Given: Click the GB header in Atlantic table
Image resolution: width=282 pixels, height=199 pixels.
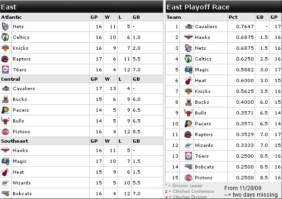Looking at the screenshot, I should (136, 17).
